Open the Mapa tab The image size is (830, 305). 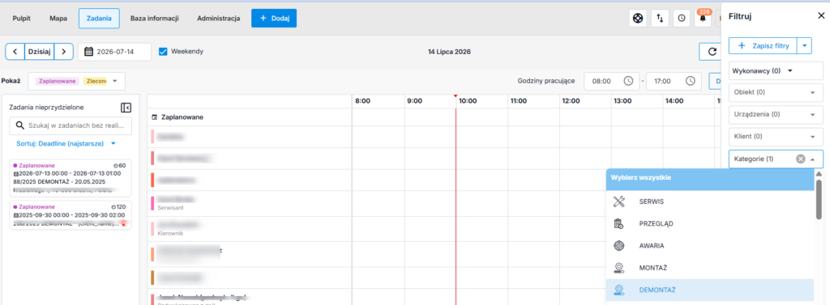58,18
